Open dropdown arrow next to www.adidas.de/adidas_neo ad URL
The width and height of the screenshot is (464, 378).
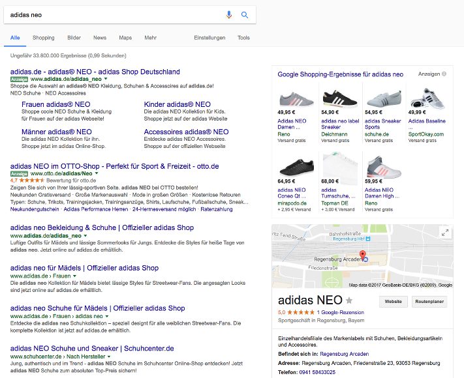pyautogui.click(x=106, y=79)
